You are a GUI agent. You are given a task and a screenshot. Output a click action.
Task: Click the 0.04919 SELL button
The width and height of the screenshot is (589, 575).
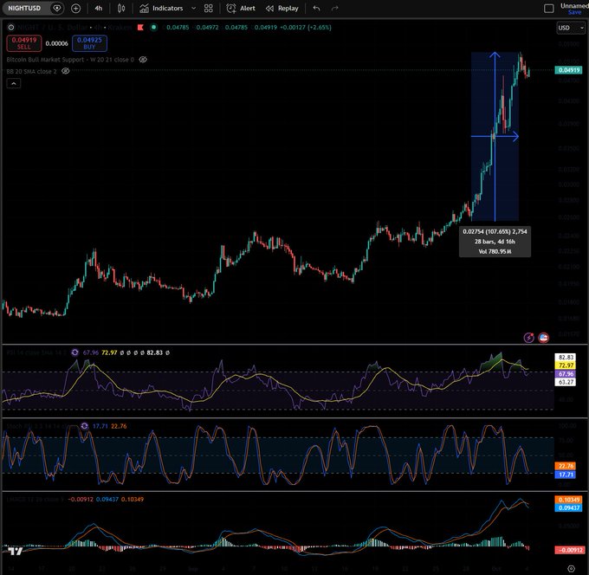(x=24, y=43)
